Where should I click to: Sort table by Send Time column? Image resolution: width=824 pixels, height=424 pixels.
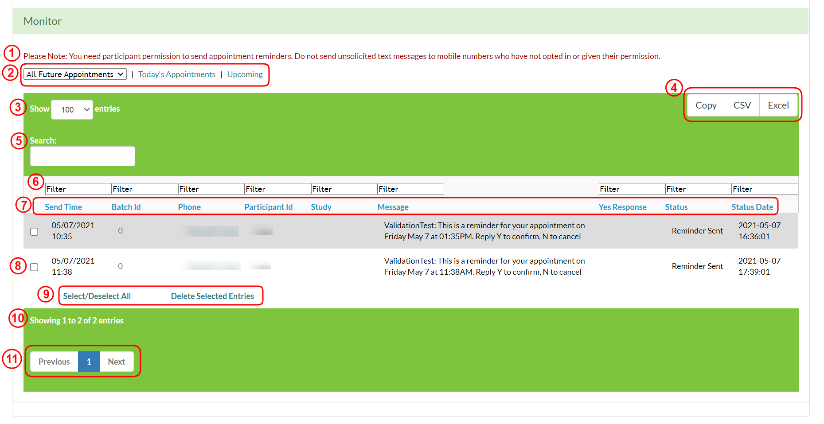[x=63, y=207]
